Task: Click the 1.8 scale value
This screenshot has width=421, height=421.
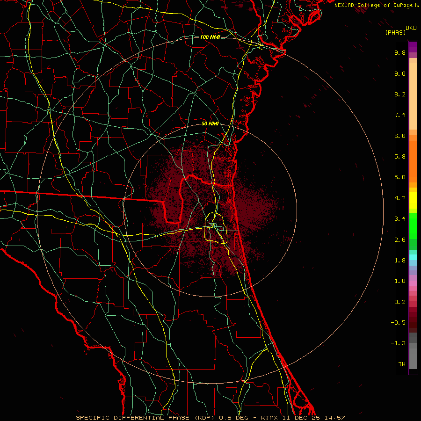Action: 400,261
